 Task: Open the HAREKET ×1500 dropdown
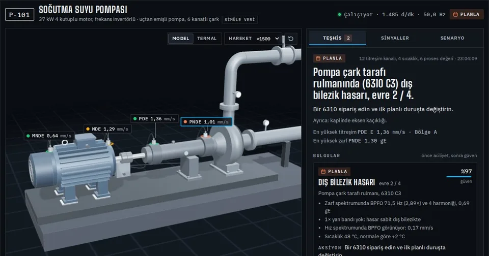[x=253, y=39]
